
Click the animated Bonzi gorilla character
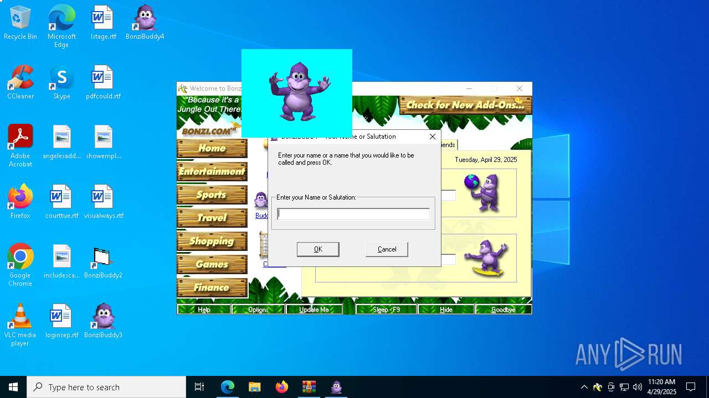[299, 91]
